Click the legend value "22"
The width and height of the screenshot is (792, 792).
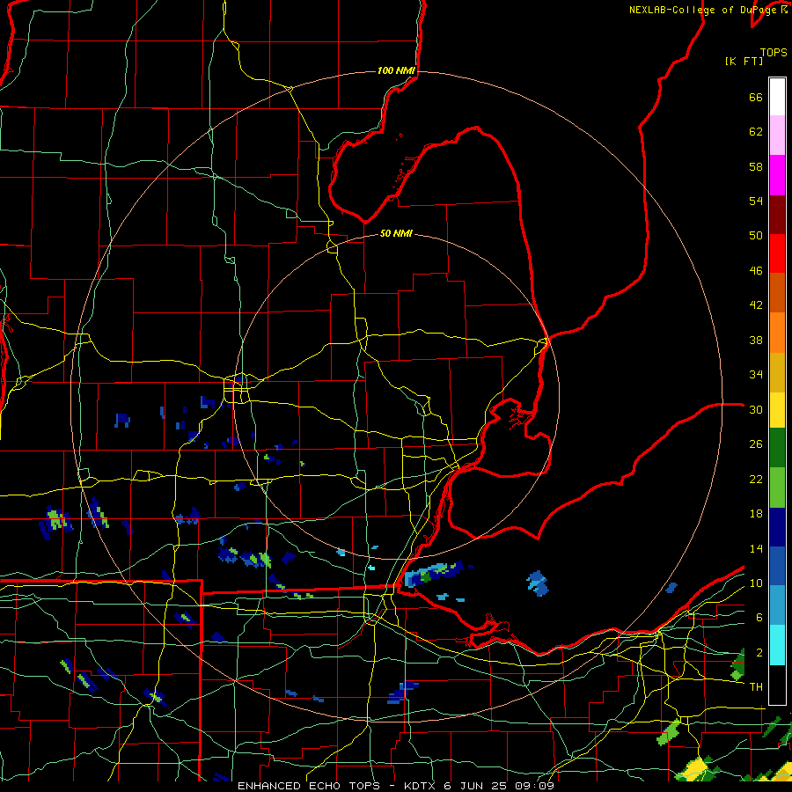(x=756, y=480)
